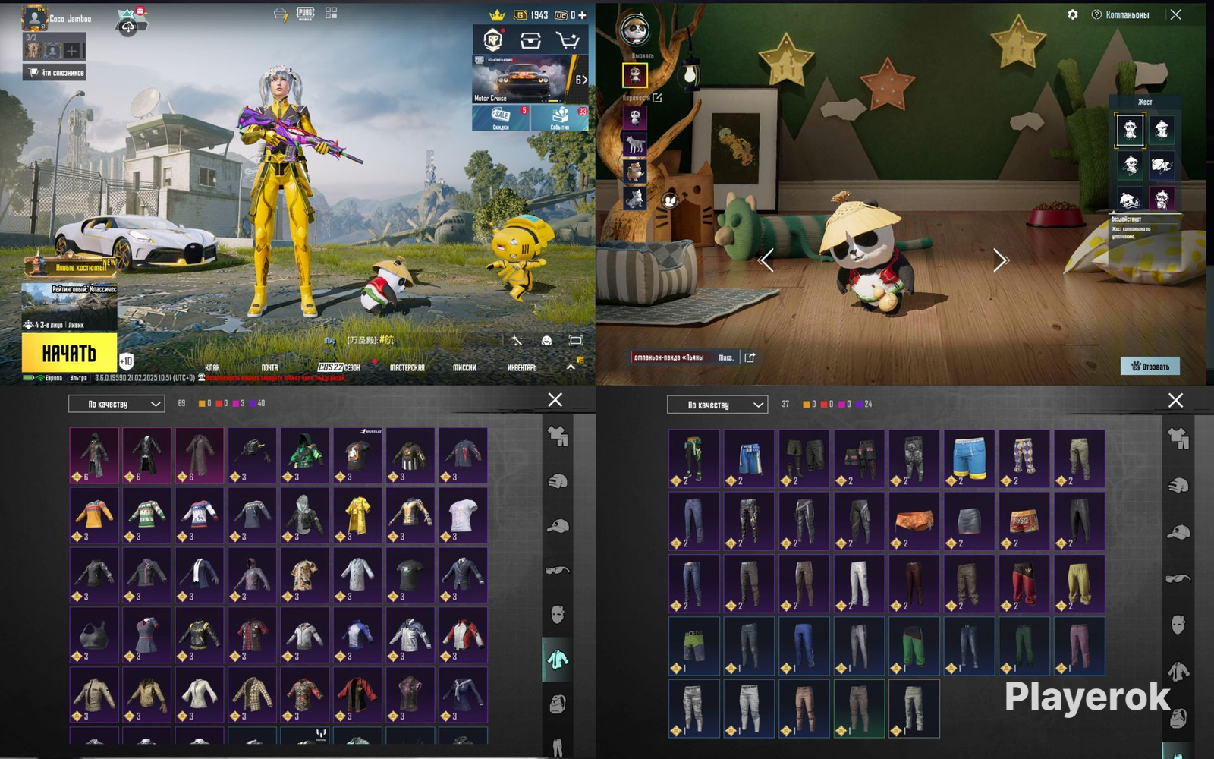Click the Перенести edit icon
The width and height of the screenshot is (1214, 759).
(x=657, y=98)
